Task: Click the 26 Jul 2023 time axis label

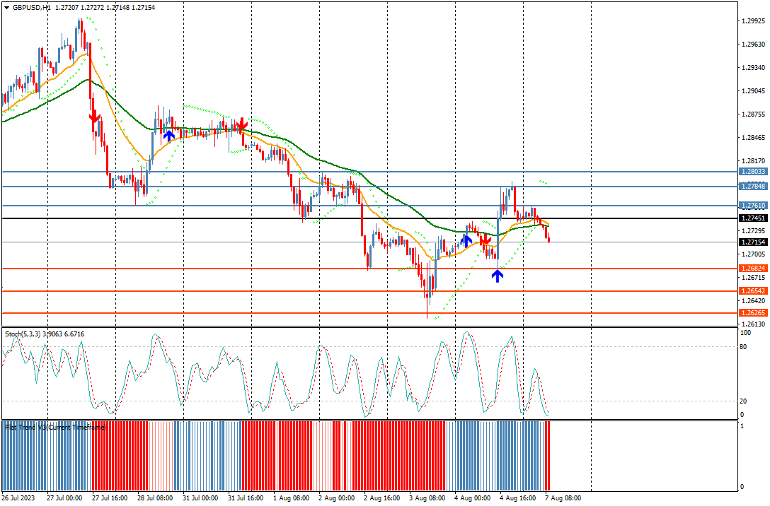Action: (x=18, y=498)
